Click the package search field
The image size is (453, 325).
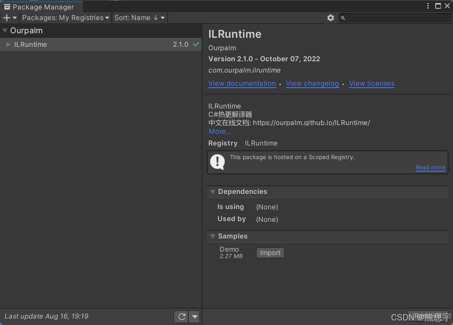(395, 18)
